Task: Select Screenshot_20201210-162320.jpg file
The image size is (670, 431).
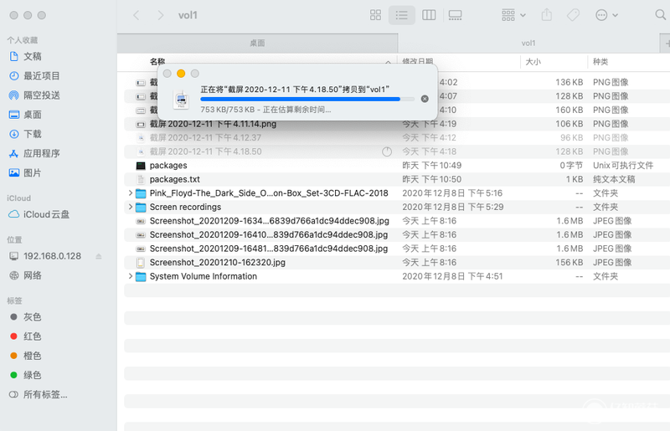Action: pyautogui.click(x=218, y=262)
